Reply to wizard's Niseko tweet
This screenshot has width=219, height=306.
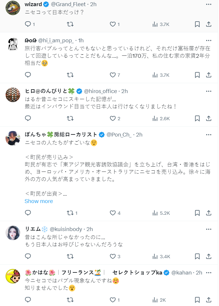click(28, 24)
